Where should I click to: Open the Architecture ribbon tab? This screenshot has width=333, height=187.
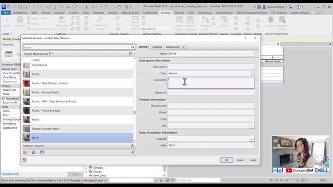tap(20, 12)
